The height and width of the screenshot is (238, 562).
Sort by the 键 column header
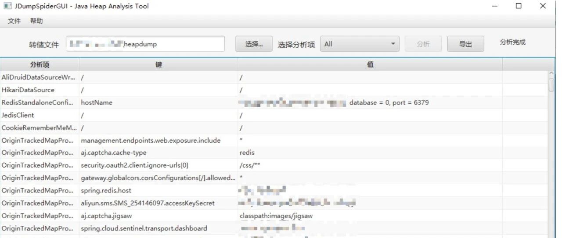tap(159, 64)
